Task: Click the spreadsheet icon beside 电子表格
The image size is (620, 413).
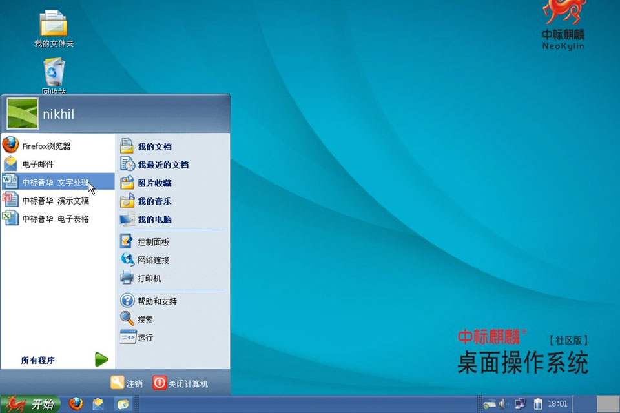Action: (x=10, y=217)
